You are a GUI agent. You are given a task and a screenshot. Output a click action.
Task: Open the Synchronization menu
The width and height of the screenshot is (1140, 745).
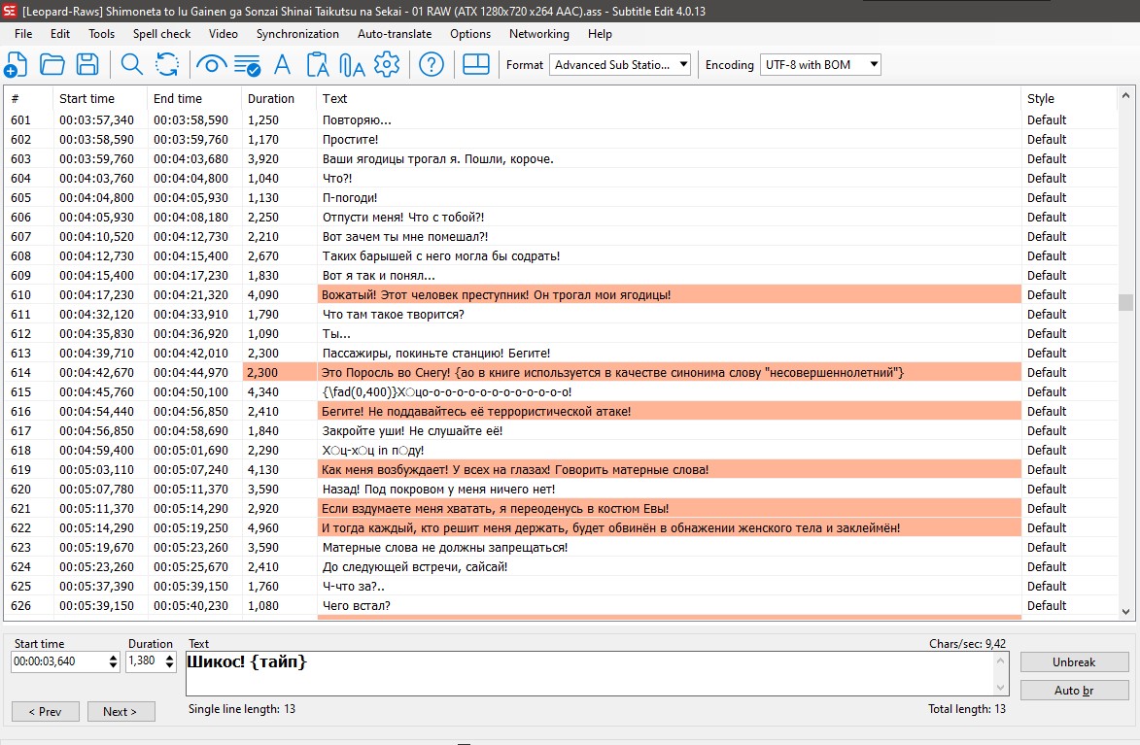(x=297, y=33)
